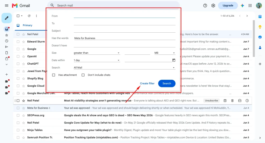
Task: Snooze the hovered Neil Patel email
Action: click(x=247, y=101)
